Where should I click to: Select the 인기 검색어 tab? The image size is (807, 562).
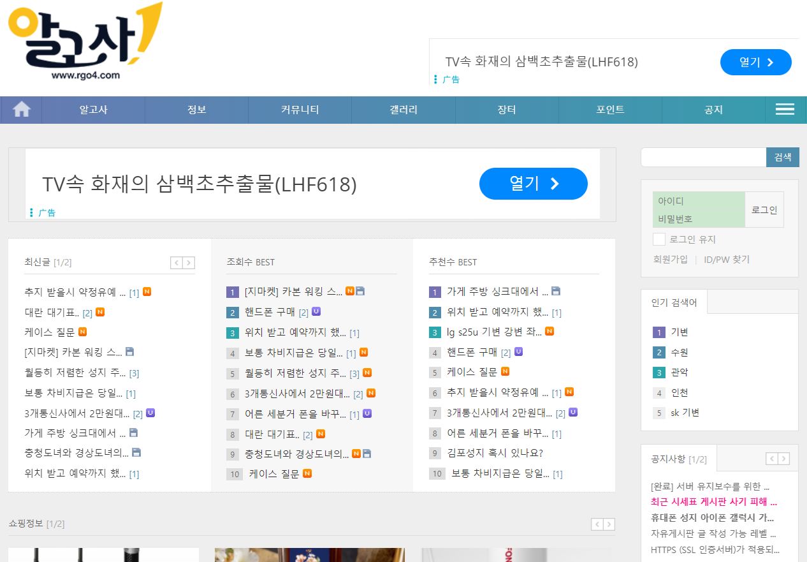pos(674,302)
